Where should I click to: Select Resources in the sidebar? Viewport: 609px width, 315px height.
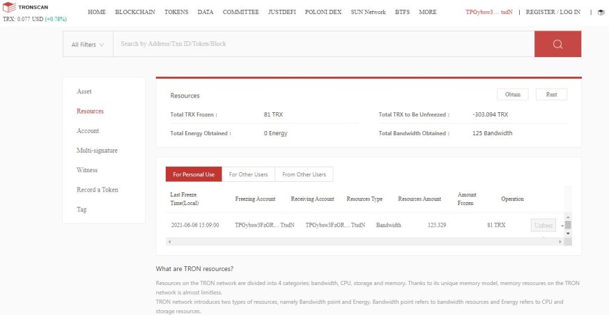coord(90,111)
